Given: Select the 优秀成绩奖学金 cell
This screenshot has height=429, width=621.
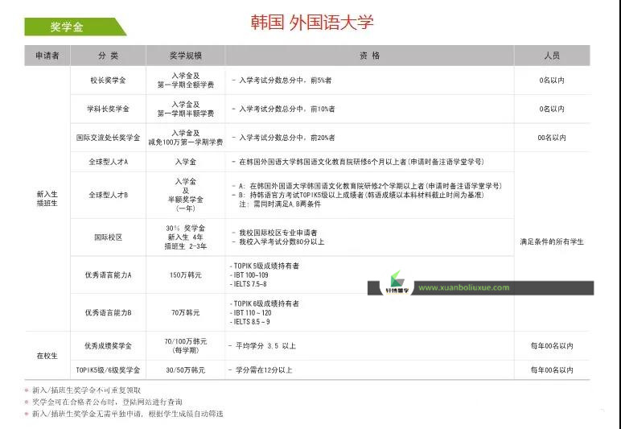Looking at the screenshot, I should click(108, 346).
